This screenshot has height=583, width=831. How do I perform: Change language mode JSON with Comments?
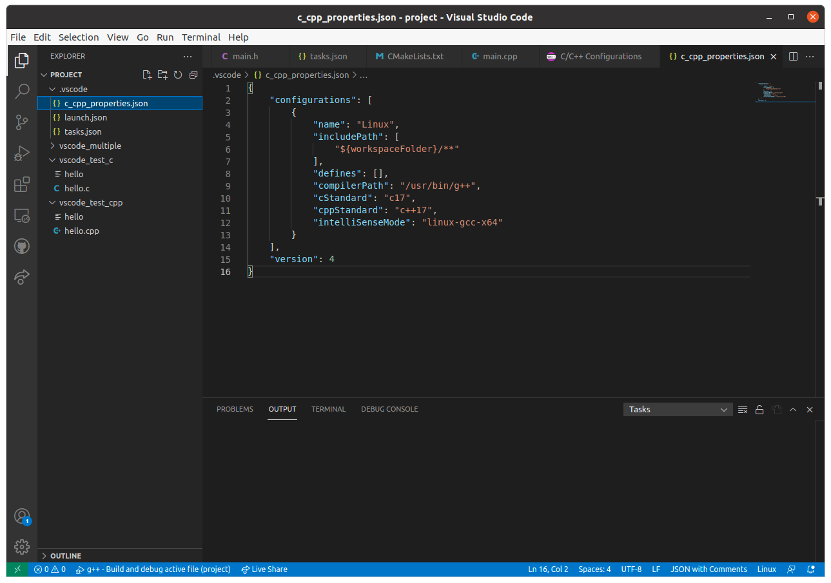click(709, 569)
